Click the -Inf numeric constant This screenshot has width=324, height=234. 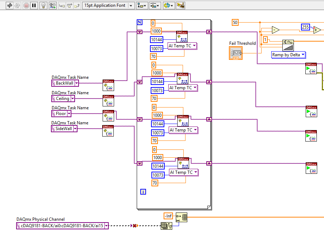click(168, 216)
